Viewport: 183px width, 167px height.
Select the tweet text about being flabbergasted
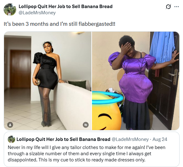coord(60,24)
